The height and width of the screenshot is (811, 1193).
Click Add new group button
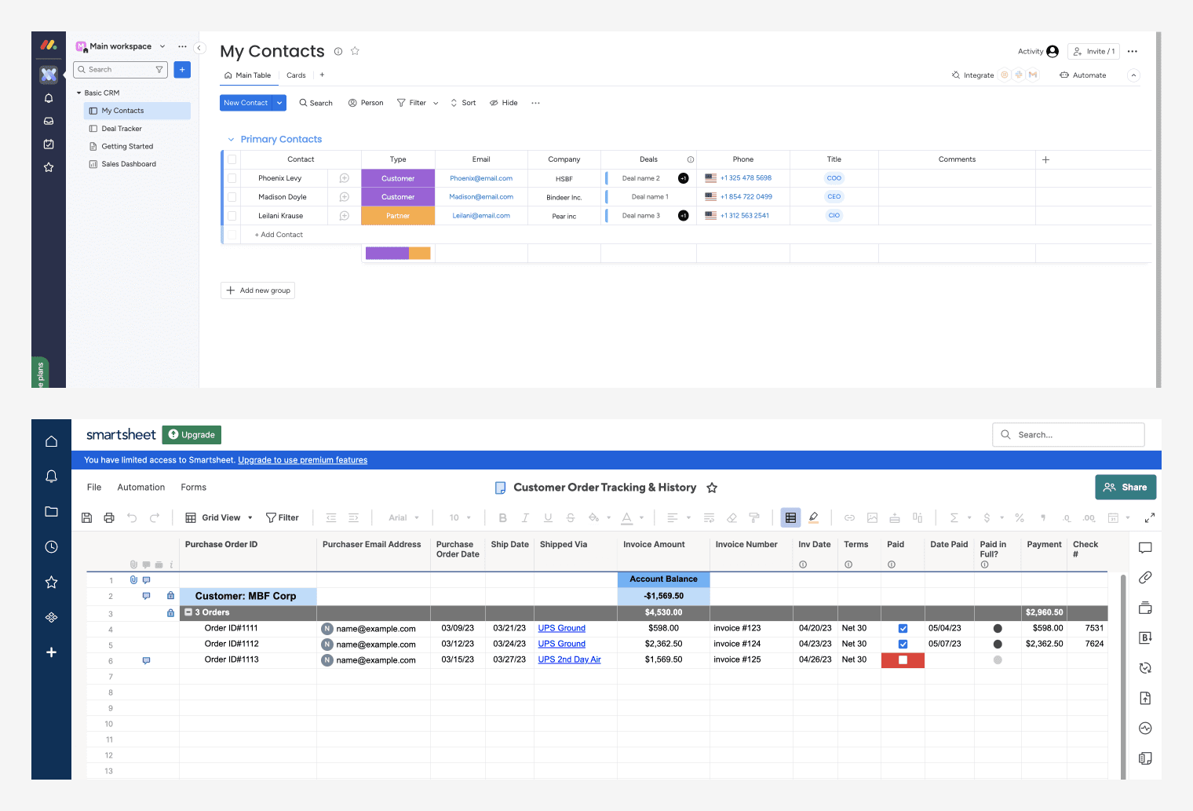pos(257,290)
